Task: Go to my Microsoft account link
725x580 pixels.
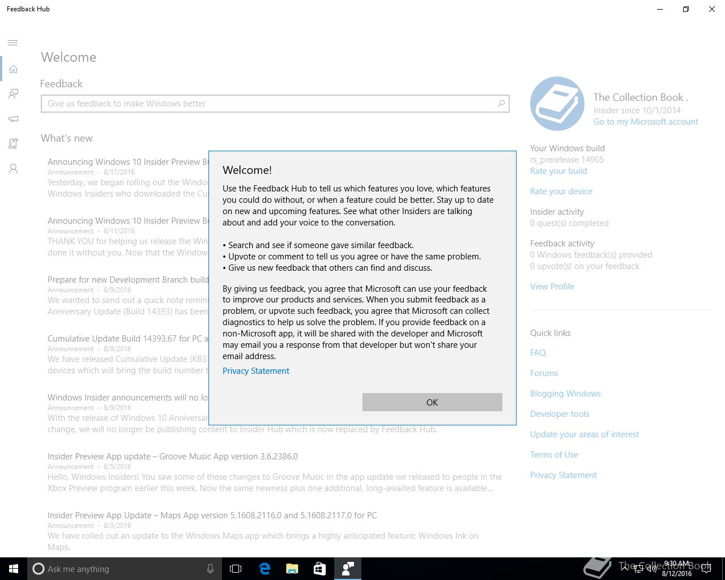Action: click(646, 122)
